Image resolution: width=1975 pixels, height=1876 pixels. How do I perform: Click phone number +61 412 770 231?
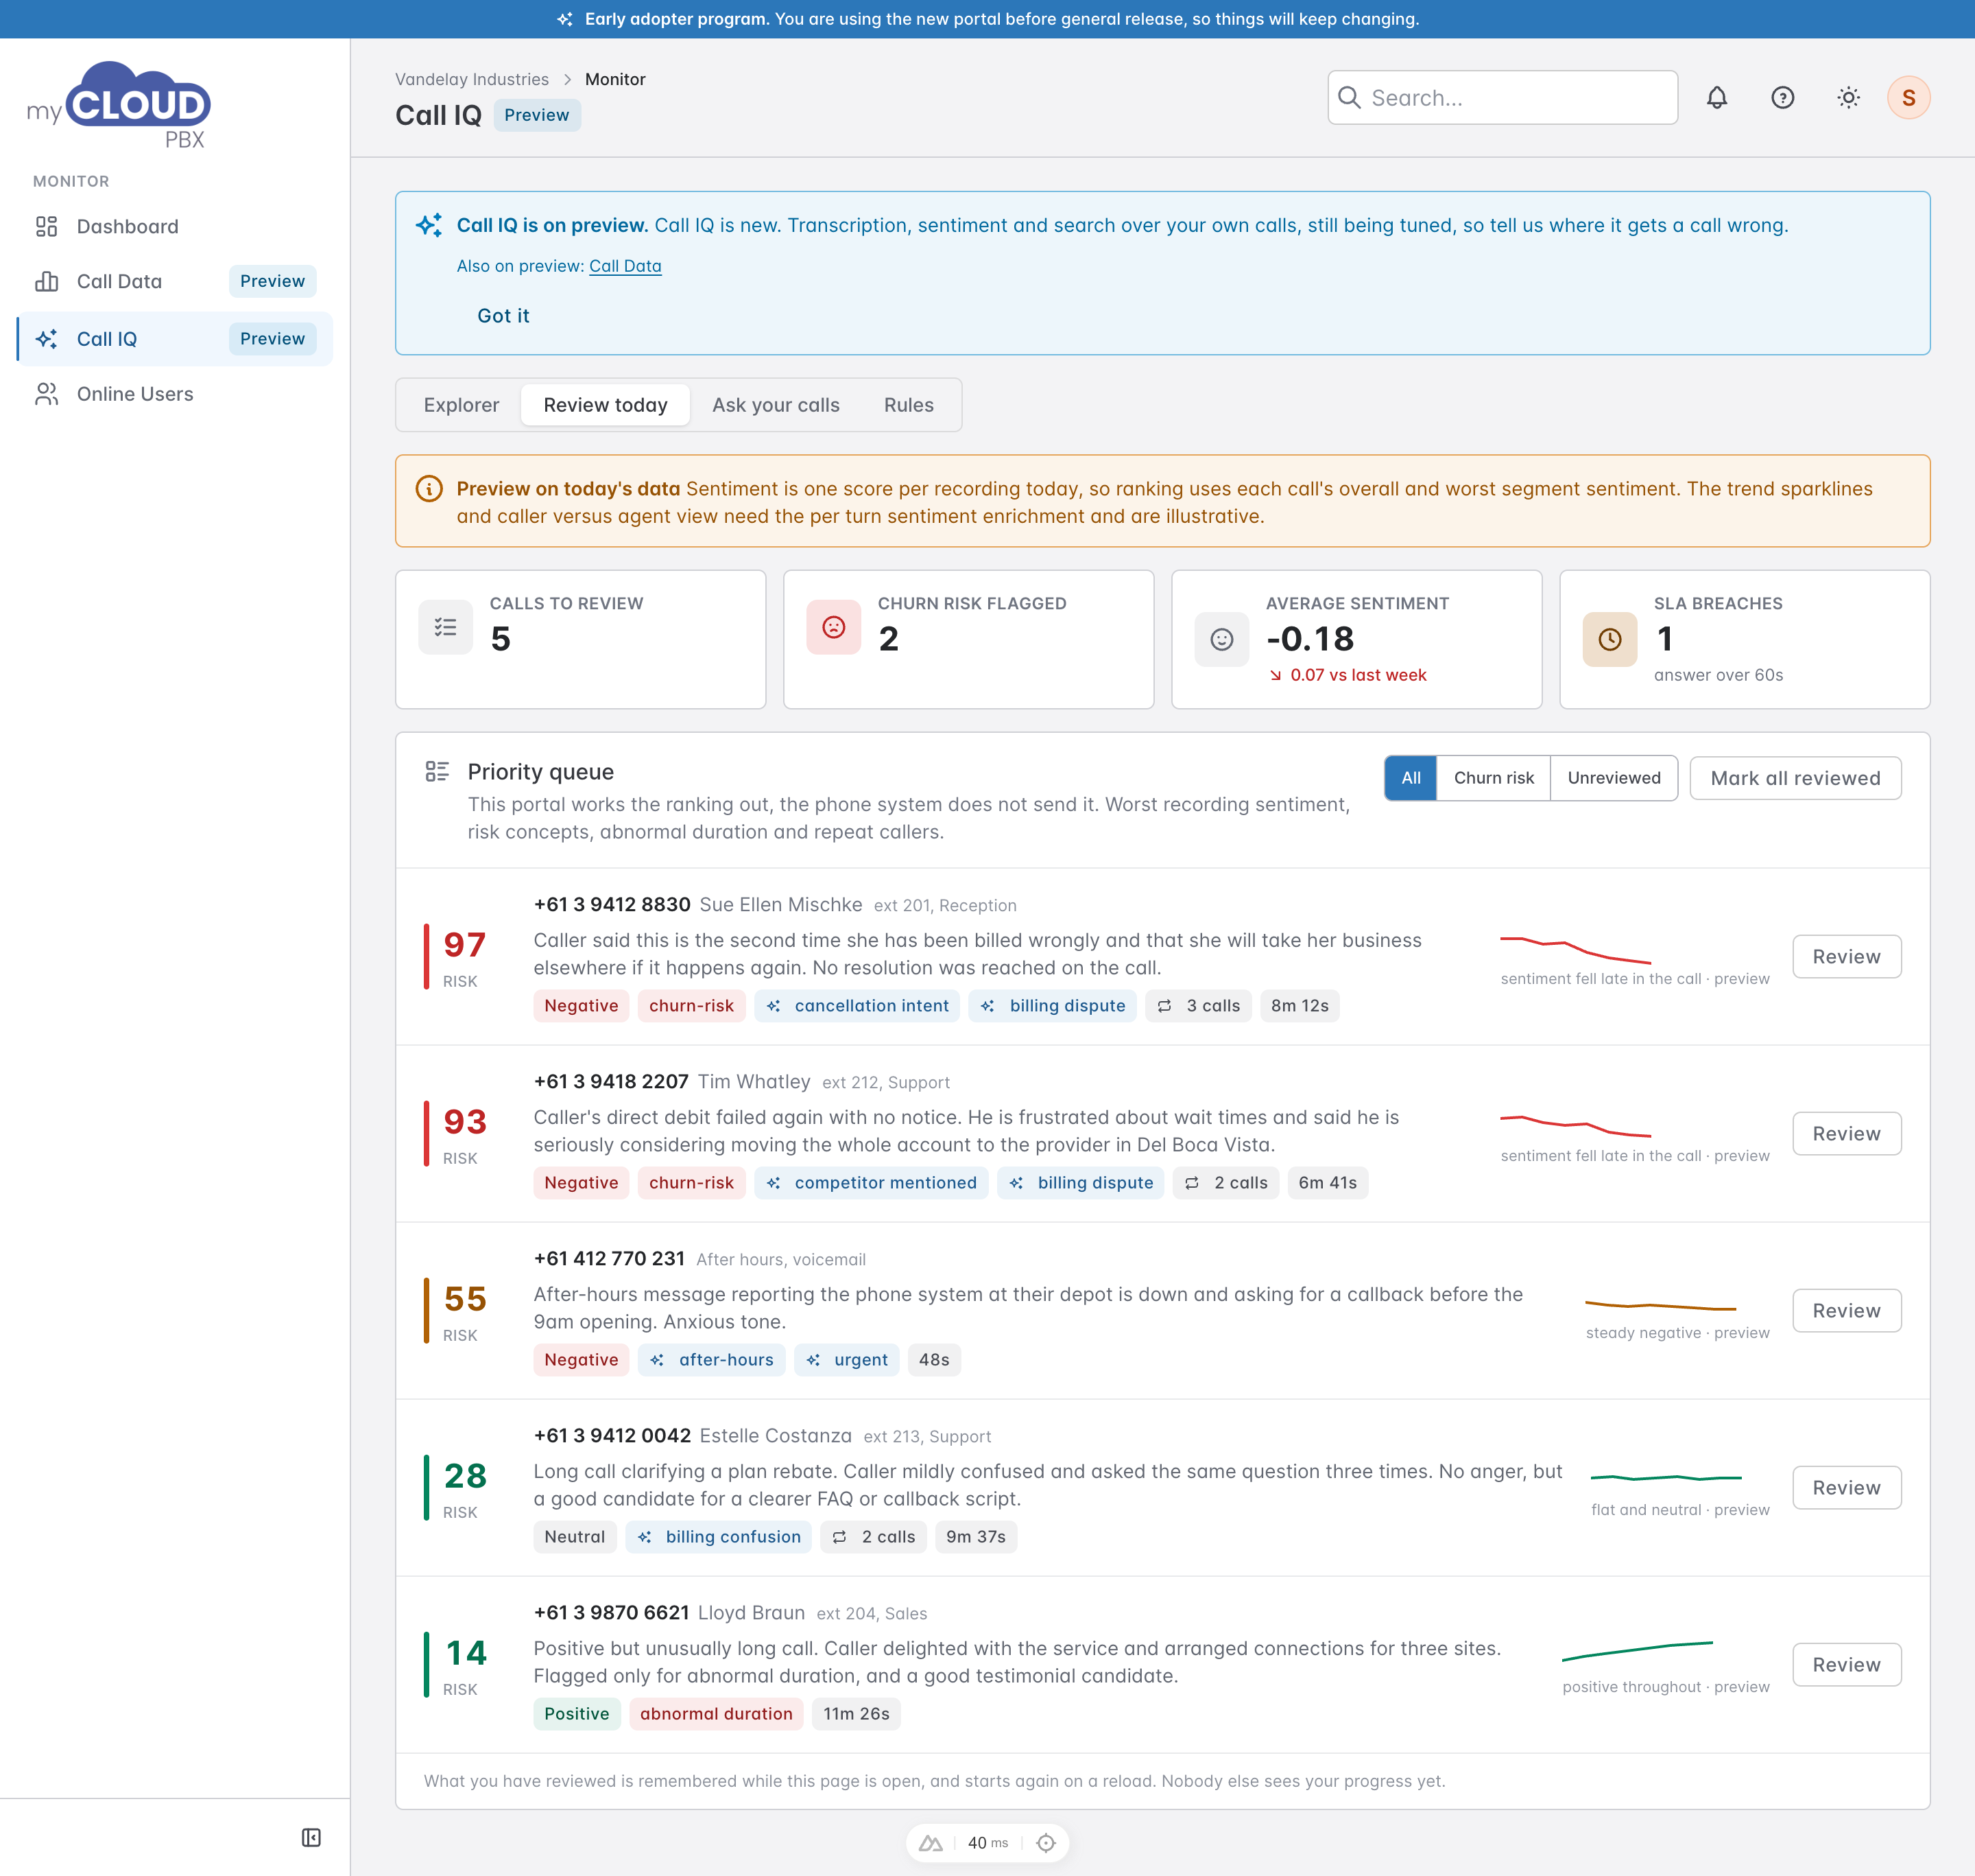click(609, 1259)
